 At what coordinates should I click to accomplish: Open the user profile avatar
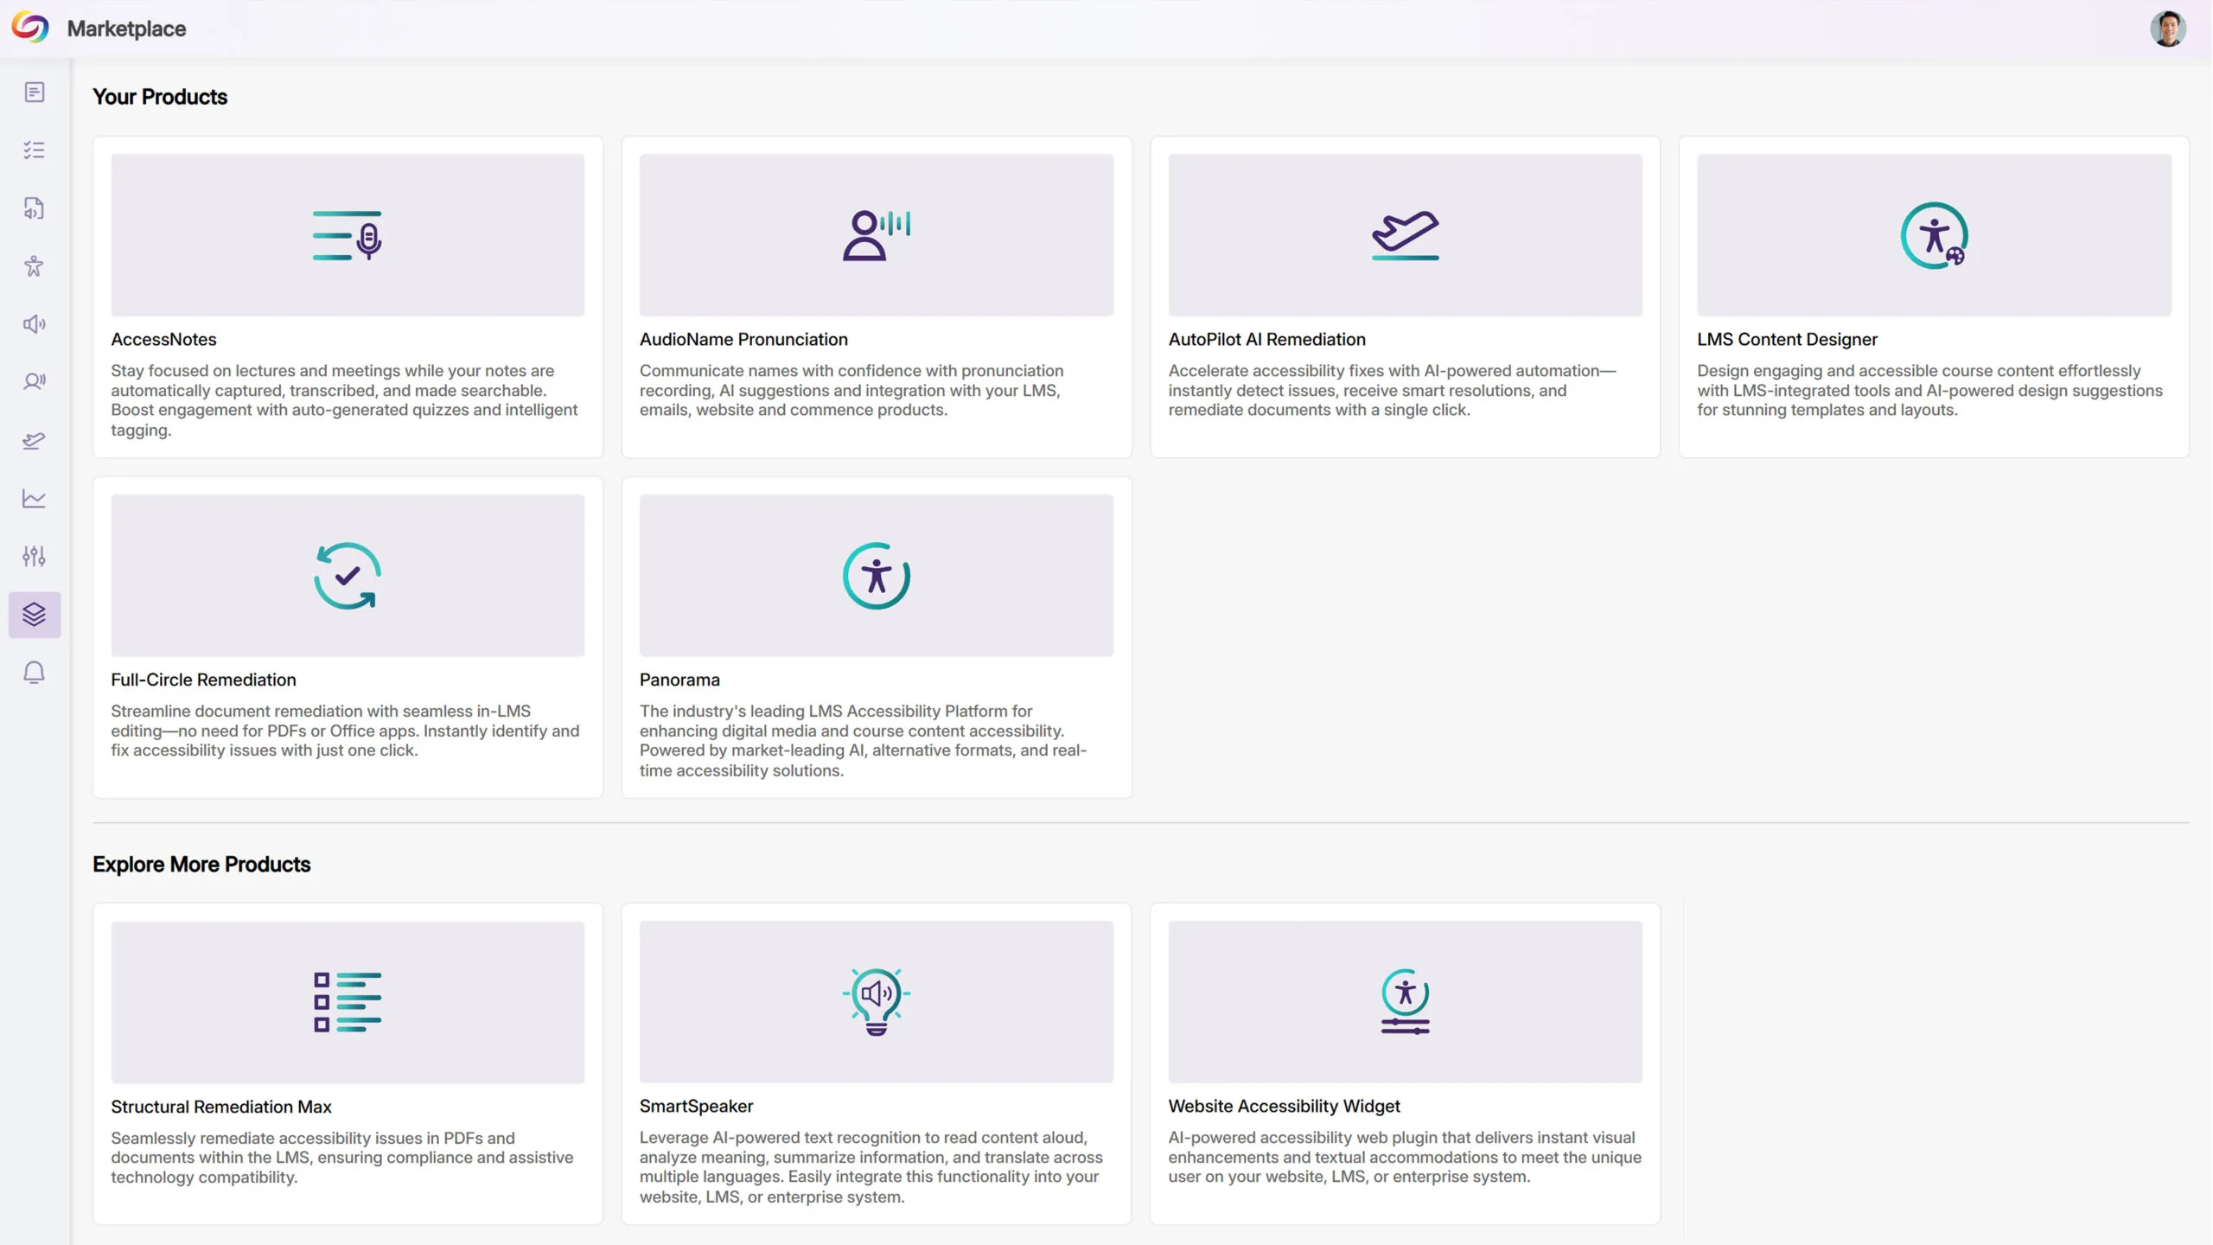click(2167, 29)
